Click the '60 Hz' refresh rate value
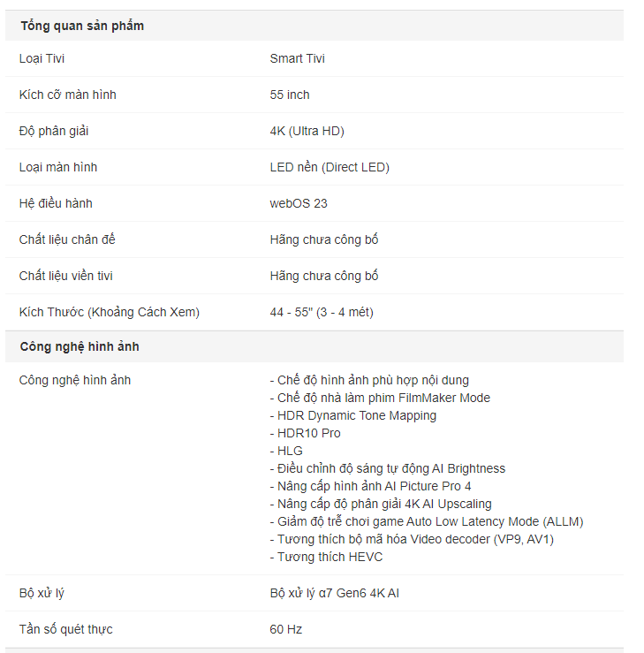This screenshot has height=653, width=644. (285, 630)
